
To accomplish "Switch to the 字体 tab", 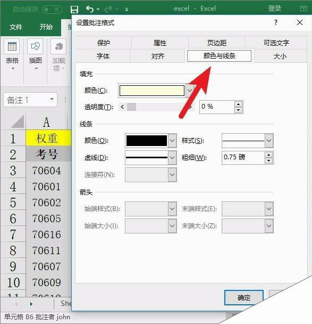I will (103, 56).
